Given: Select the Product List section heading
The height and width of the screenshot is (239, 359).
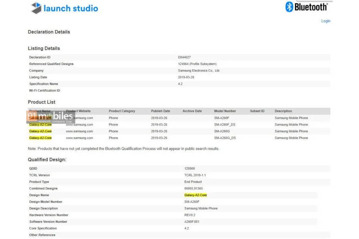Looking at the screenshot, I should coord(41,102).
